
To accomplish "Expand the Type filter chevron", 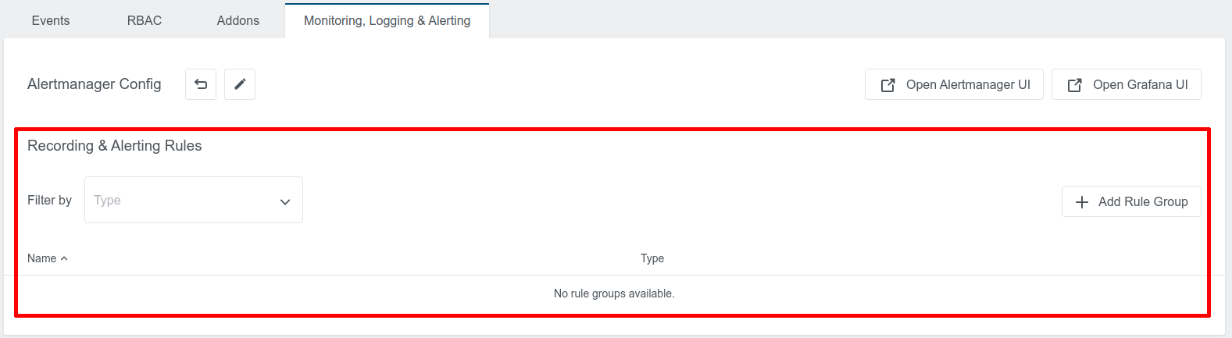I will pyautogui.click(x=285, y=201).
